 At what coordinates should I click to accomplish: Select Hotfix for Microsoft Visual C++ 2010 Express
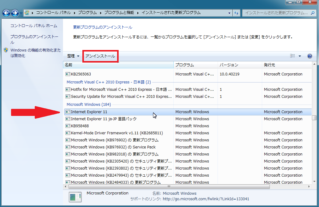[188, 89]
